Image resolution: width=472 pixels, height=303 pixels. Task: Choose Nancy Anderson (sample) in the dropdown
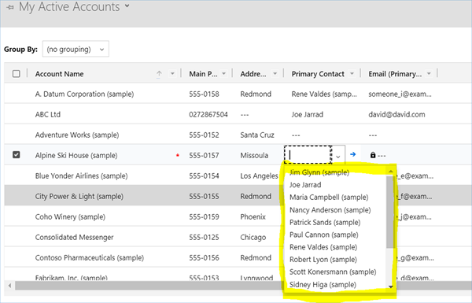click(x=330, y=209)
